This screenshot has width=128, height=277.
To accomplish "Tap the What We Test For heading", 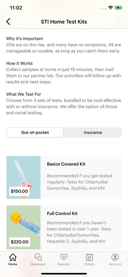I will tap(23, 94).
